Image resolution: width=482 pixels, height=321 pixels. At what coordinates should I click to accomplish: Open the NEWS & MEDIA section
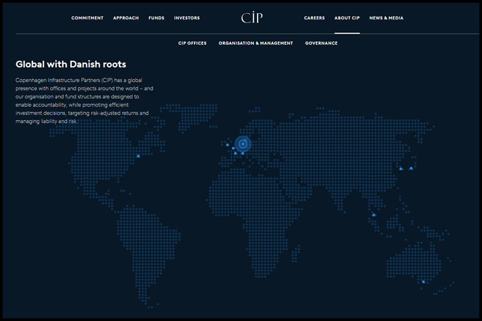(386, 18)
